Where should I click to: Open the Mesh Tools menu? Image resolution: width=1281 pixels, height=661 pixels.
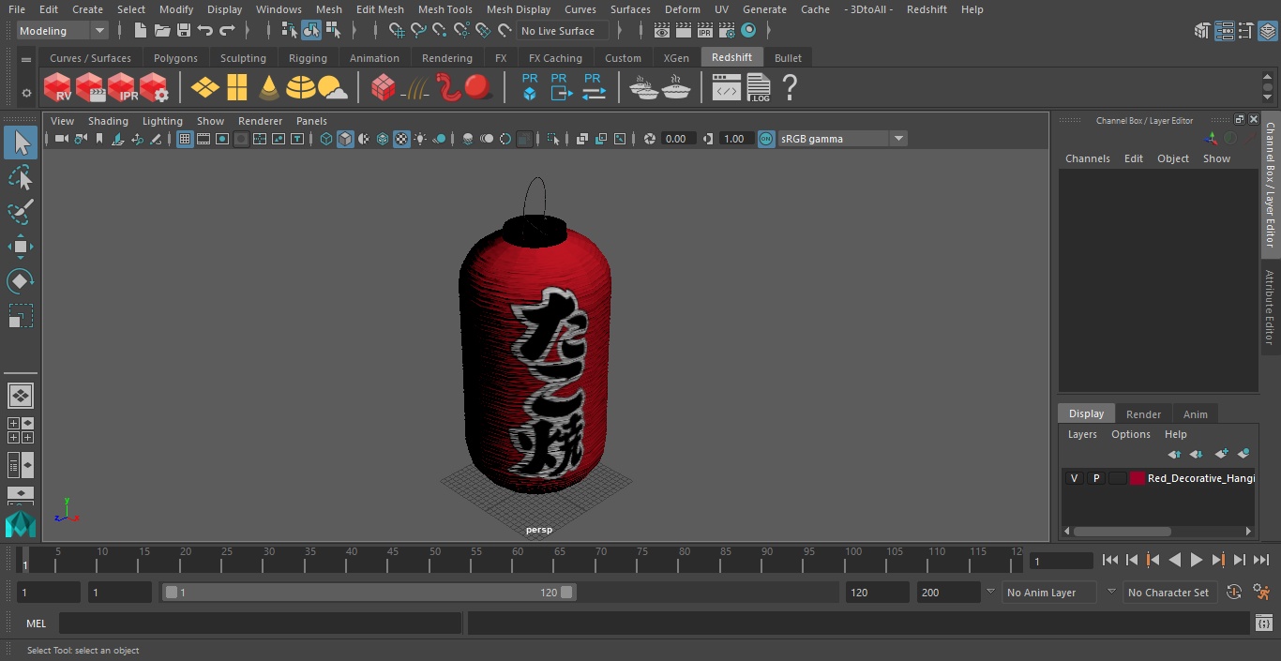pyautogui.click(x=445, y=9)
